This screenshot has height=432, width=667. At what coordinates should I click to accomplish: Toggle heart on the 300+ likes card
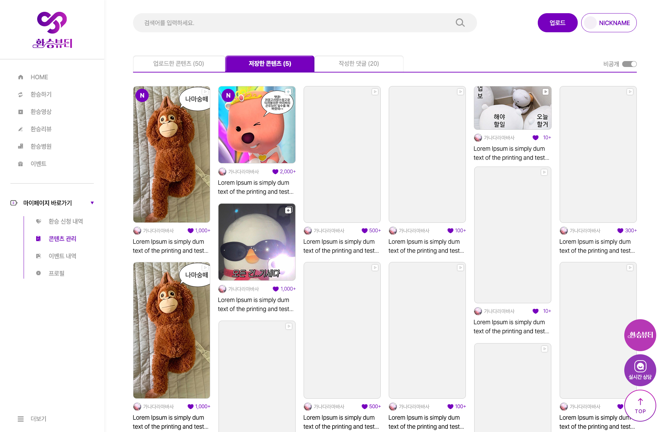[620, 230]
